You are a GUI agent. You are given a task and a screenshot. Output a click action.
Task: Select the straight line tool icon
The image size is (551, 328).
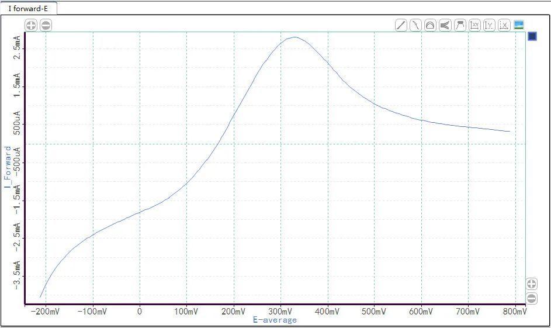pos(401,25)
